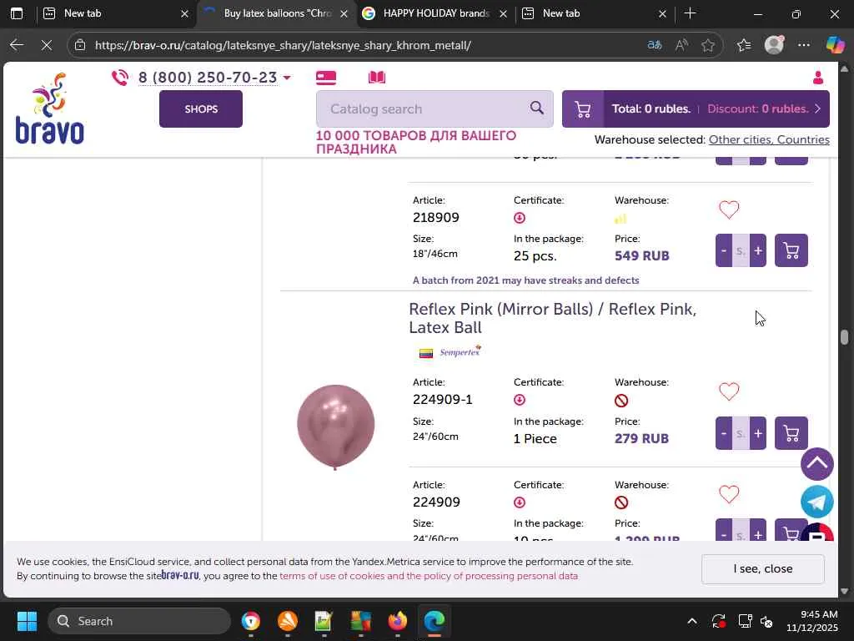
Task: Increase quantity for article 224909-1
Action: [757, 433]
